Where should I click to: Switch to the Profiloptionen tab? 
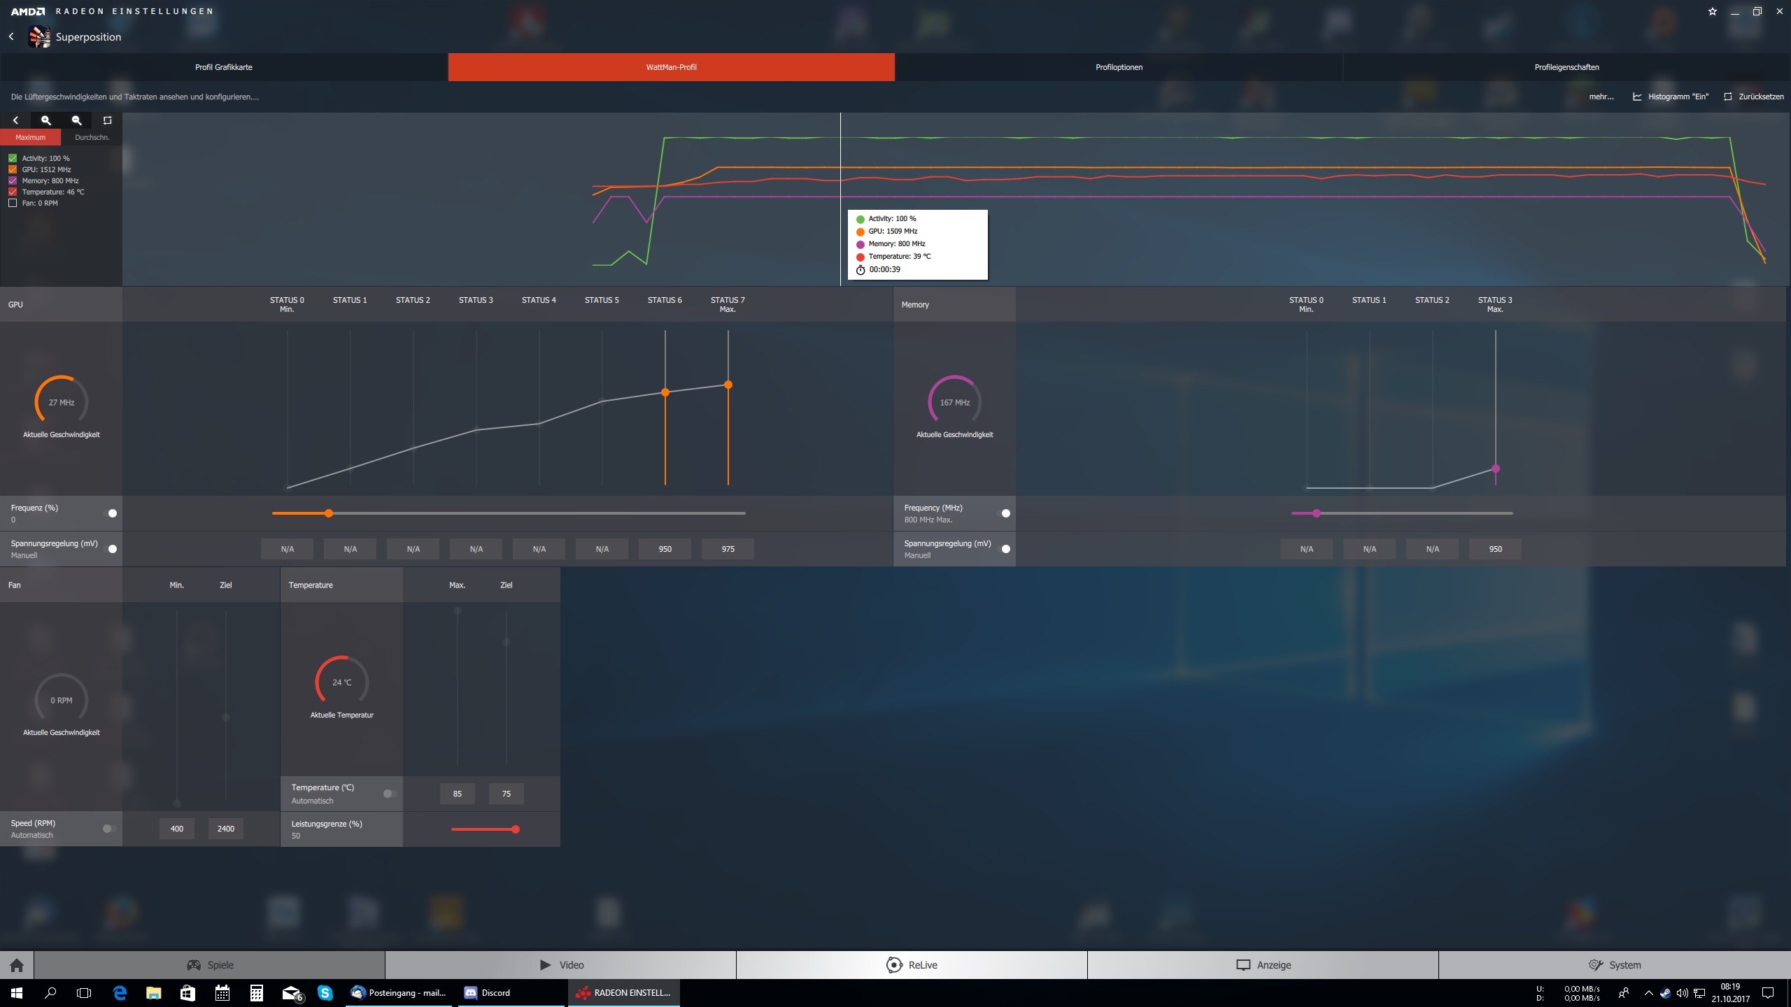(x=1119, y=67)
